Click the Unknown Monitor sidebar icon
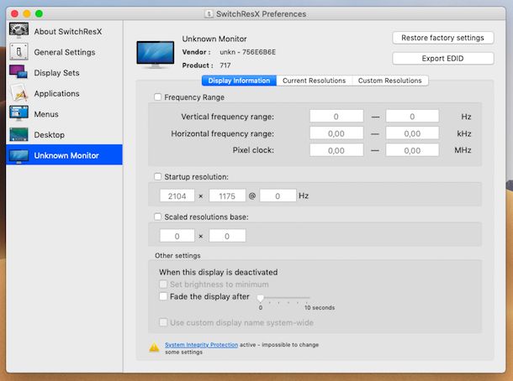This screenshot has height=381, width=513. 19,155
